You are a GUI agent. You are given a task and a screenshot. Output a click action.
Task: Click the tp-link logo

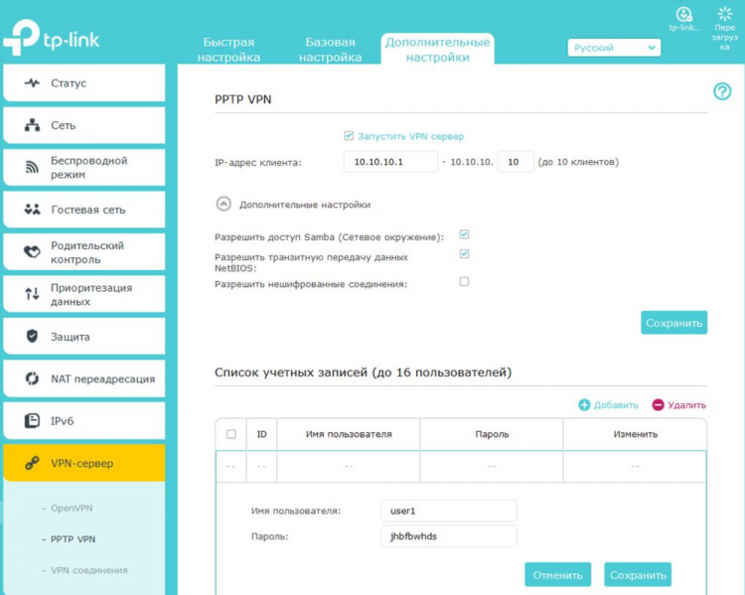click(x=52, y=38)
